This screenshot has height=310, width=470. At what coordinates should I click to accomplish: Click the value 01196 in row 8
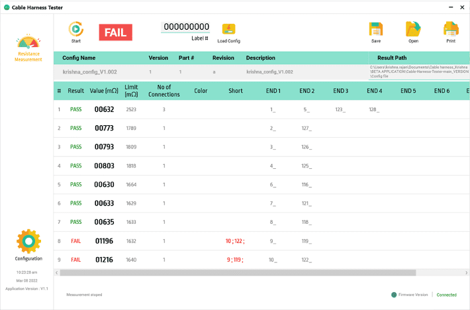point(105,241)
